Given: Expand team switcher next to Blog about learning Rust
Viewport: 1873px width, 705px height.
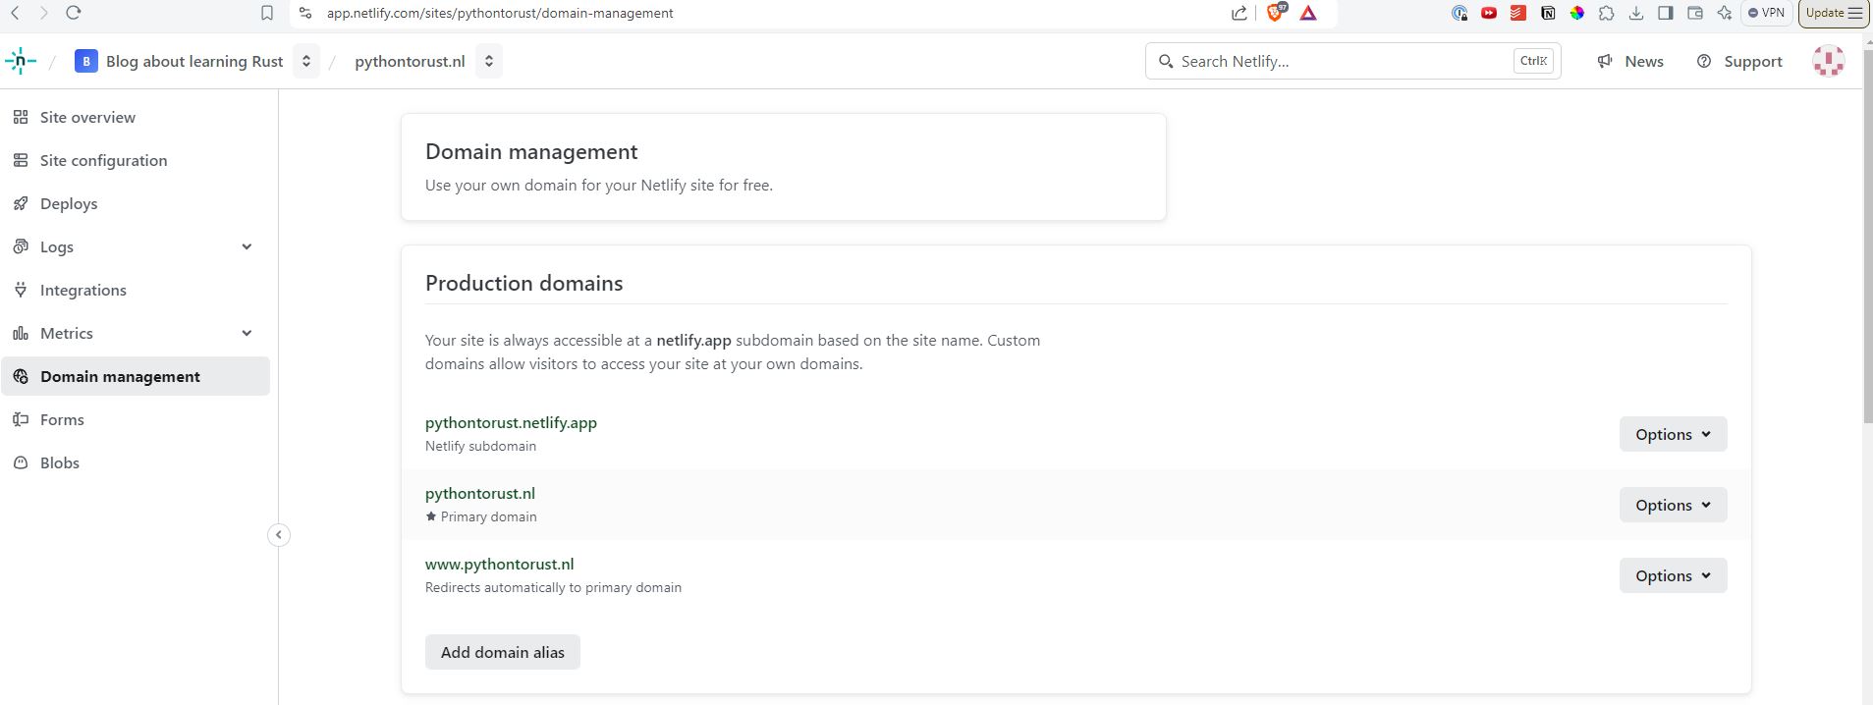Looking at the screenshot, I should click(306, 61).
